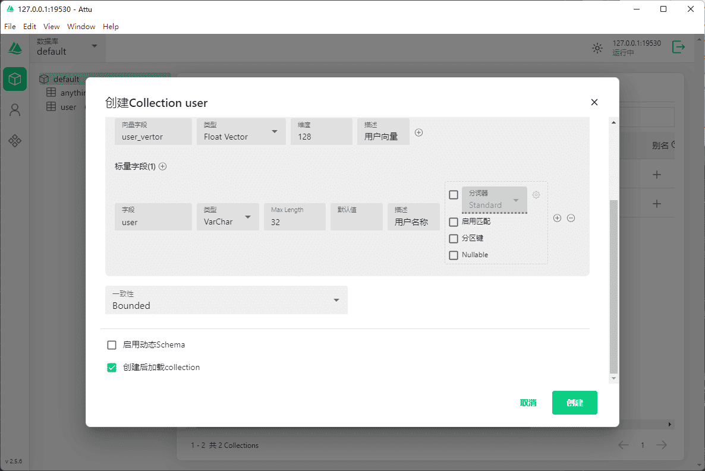Click the Max Length input field
The width and height of the screenshot is (705, 471).
tap(294, 222)
